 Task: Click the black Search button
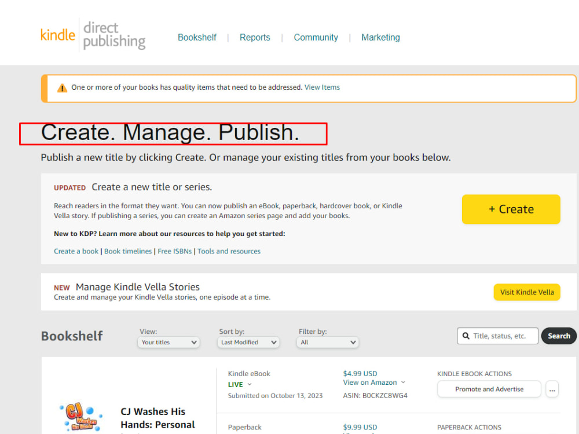click(559, 336)
